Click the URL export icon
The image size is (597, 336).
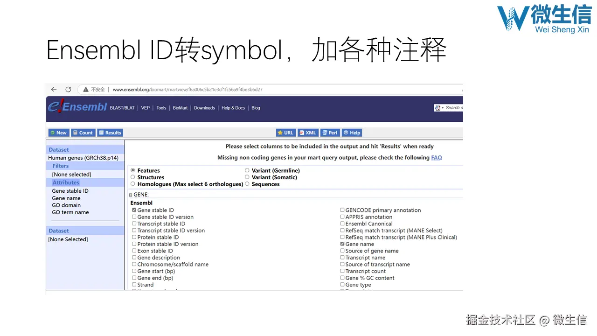pyautogui.click(x=285, y=133)
